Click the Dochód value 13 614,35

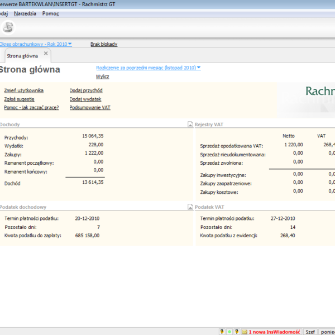[x=93, y=182]
